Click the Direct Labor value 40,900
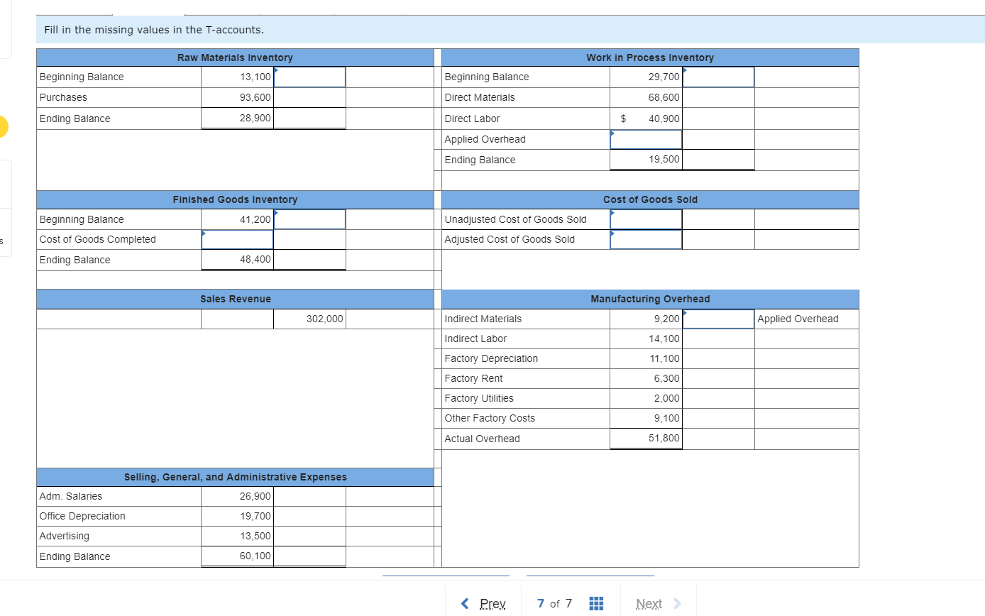Screen dimensions: 985x616 click(x=664, y=119)
